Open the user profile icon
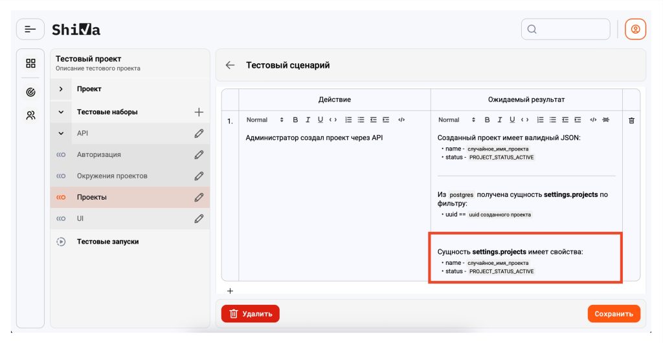Screen dimensions: 663x343 635,29
